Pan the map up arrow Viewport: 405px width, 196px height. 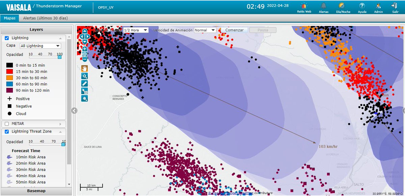pos(85,31)
